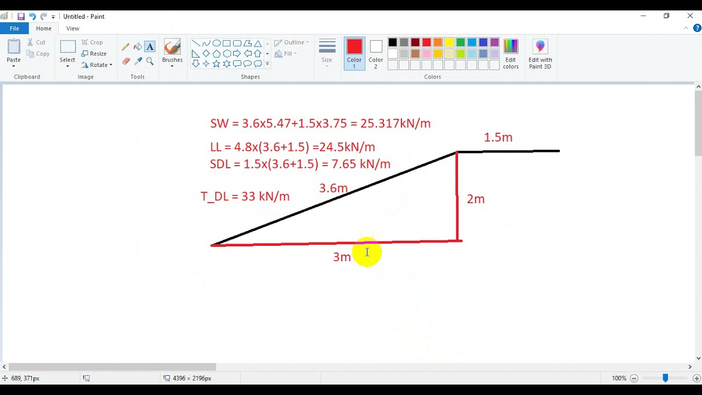Open Customize Quick Access Toolbar dropdown
702x395 pixels.
[x=53, y=17]
